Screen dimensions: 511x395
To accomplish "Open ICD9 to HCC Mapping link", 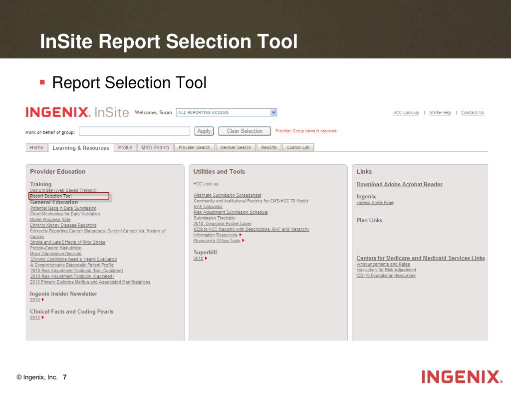I will pos(252,229).
